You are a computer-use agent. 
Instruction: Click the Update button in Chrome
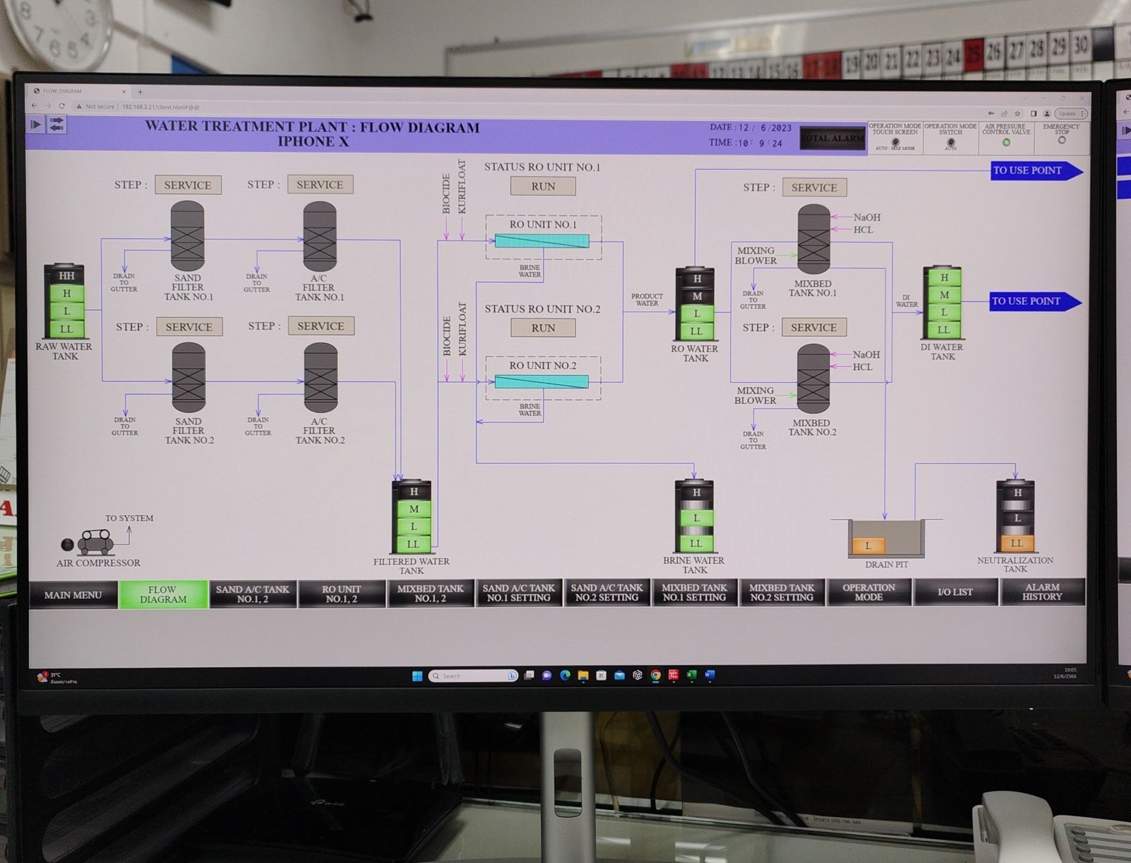tap(1070, 113)
